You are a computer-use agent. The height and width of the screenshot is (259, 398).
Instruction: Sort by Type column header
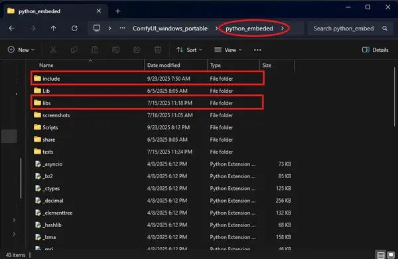coord(215,65)
